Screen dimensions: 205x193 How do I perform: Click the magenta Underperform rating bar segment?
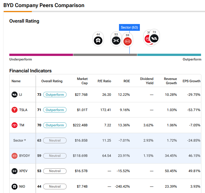(x=41, y=55)
